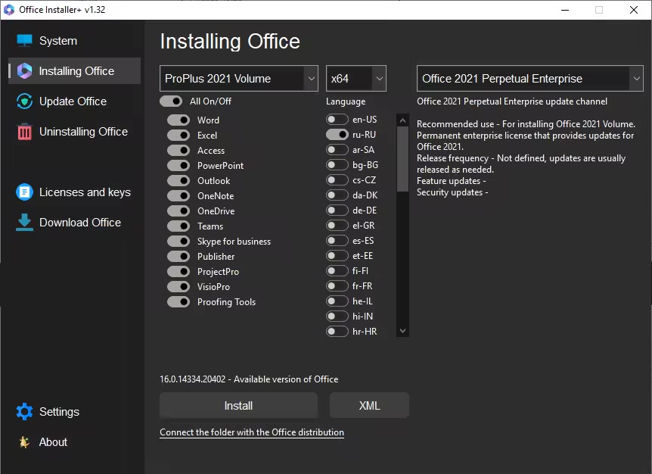Click the Download Office arrow icon
652x474 pixels.
coord(25,223)
